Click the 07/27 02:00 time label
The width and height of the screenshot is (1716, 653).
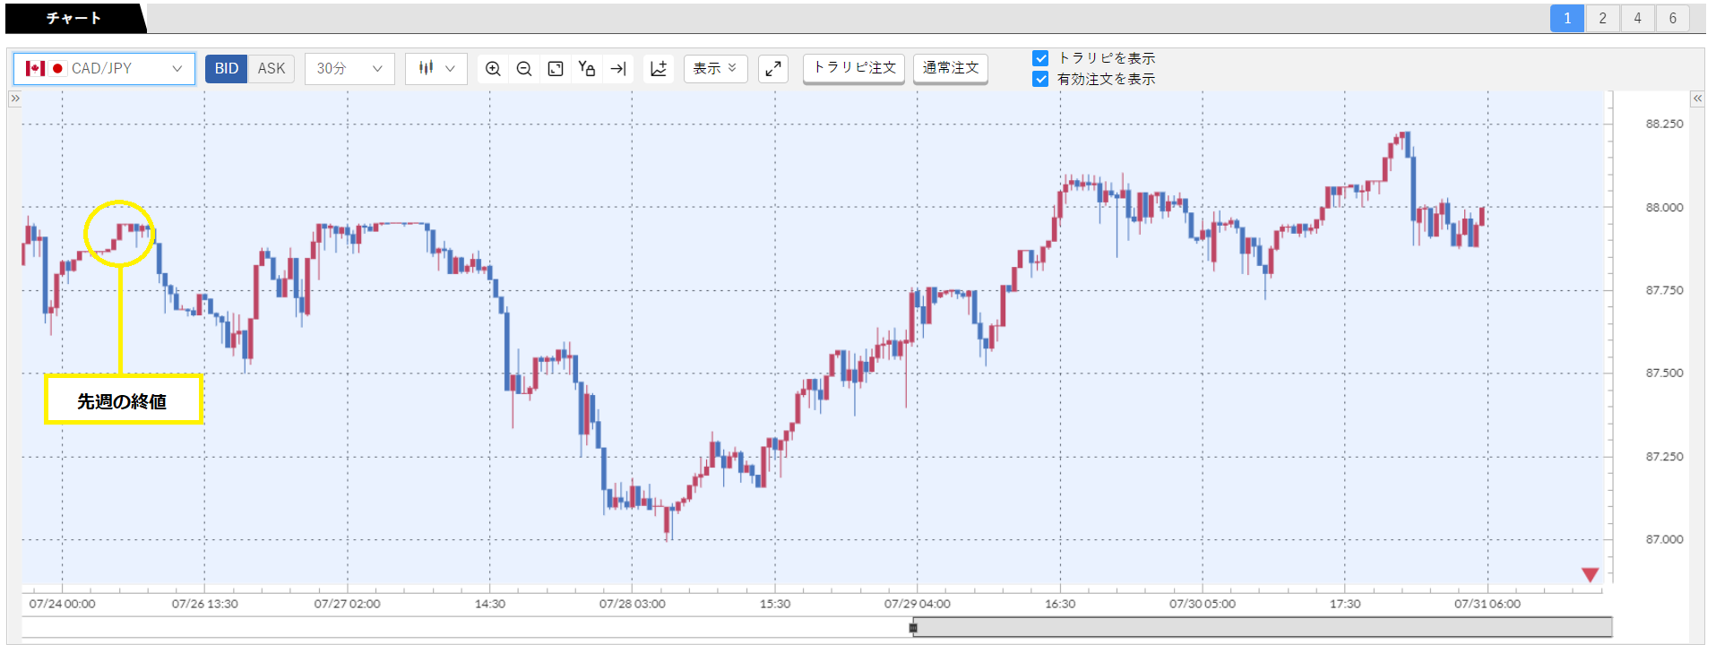point(348,604)
